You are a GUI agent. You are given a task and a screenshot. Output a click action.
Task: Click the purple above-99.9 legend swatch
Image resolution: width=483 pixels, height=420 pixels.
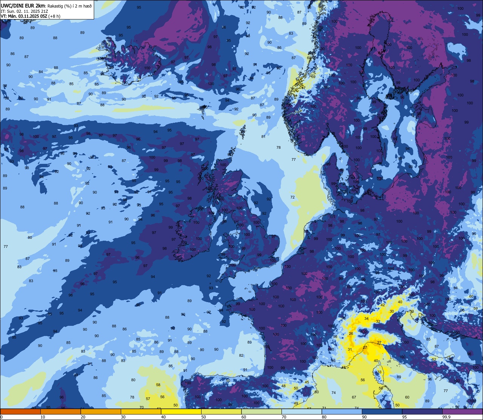pyautogui.click(x=462, y=411)
